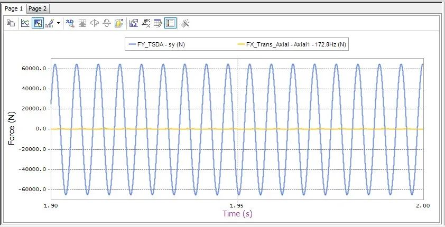Click the vertical flip mirror icon
445x227 pixels.
[x=107, y=23]
